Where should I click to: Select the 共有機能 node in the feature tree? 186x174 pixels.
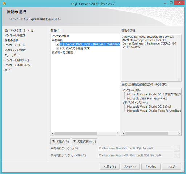[x=57, y=40]
